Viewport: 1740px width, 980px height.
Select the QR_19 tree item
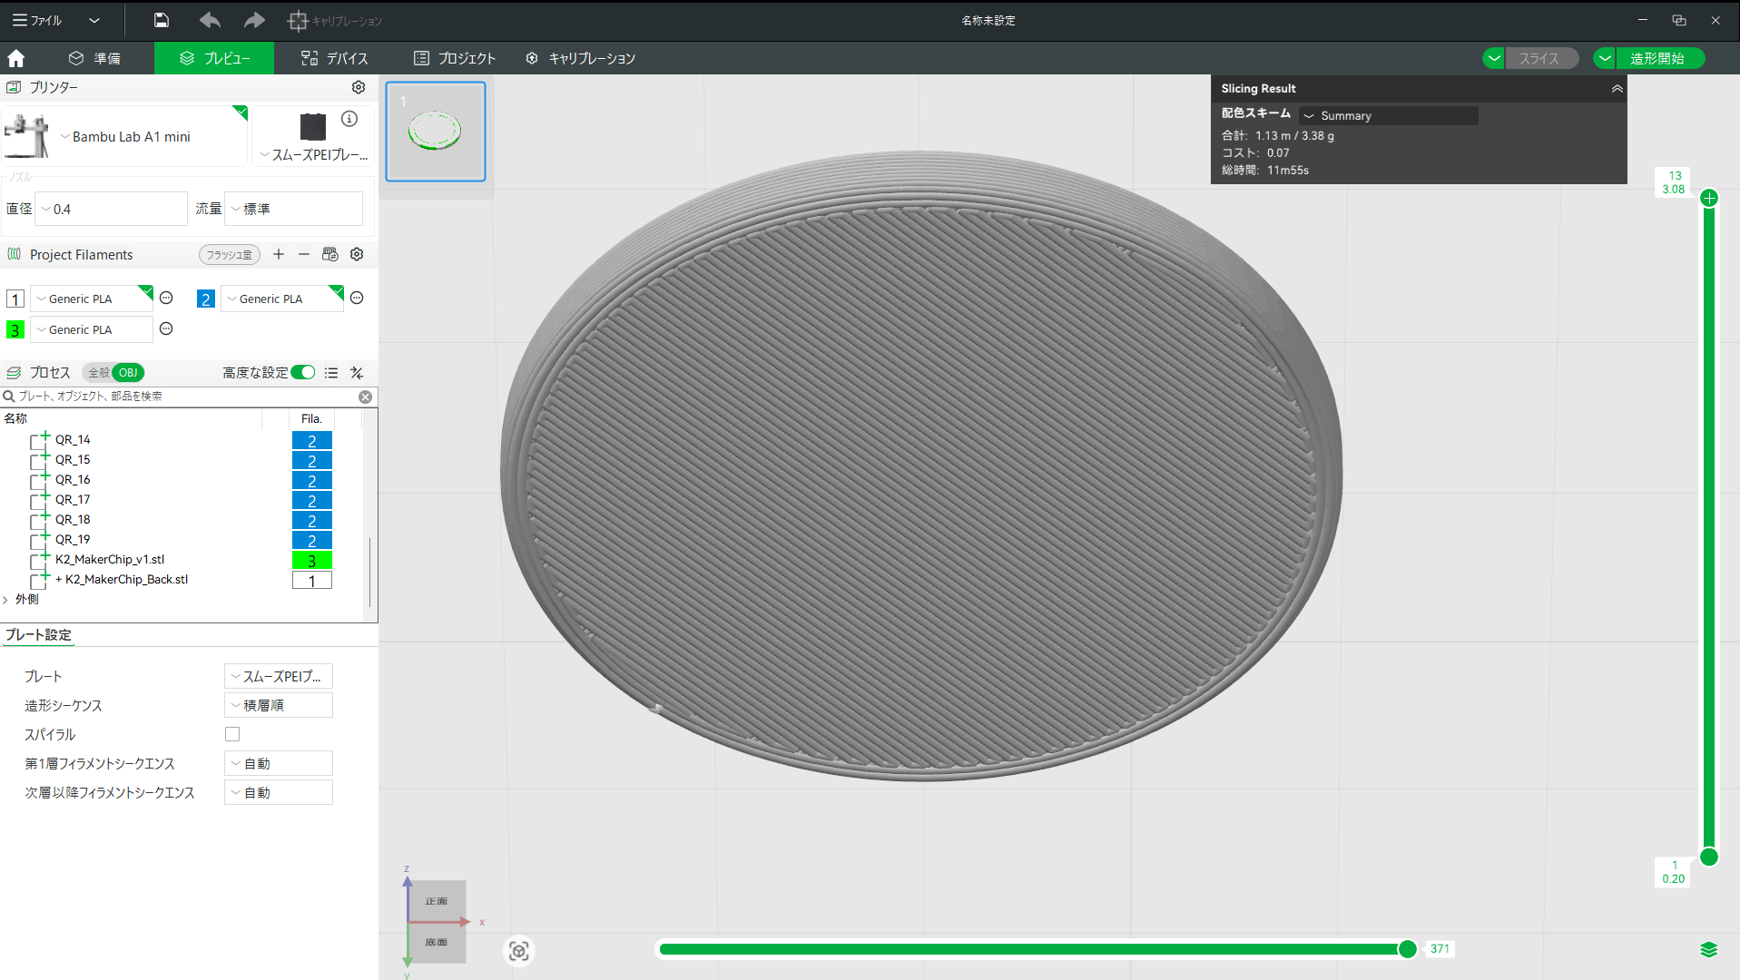pyautogui.click(x=73, y=539)
